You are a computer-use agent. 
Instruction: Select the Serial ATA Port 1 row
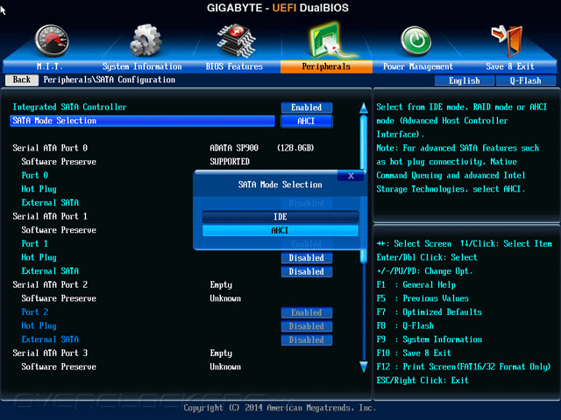point(50,216)
